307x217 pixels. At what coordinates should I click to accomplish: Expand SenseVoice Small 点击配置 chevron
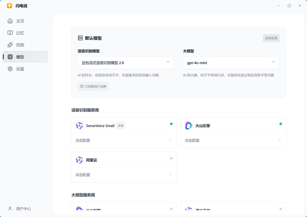170,140
